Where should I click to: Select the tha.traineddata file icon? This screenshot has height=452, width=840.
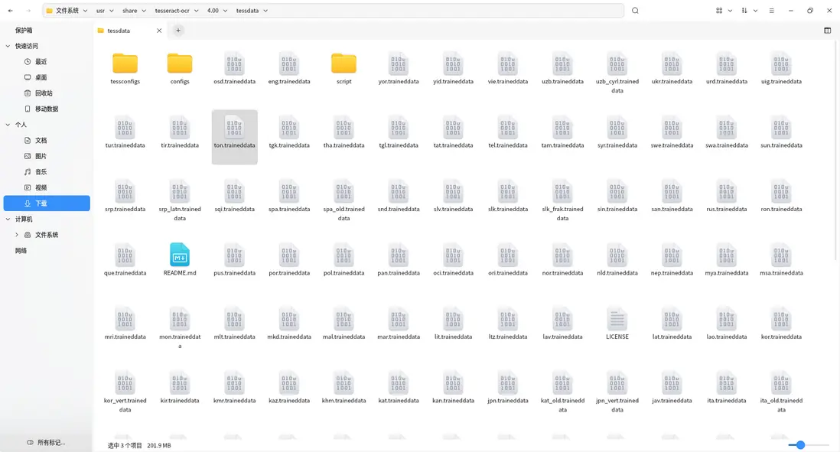[x=343, y=128]
